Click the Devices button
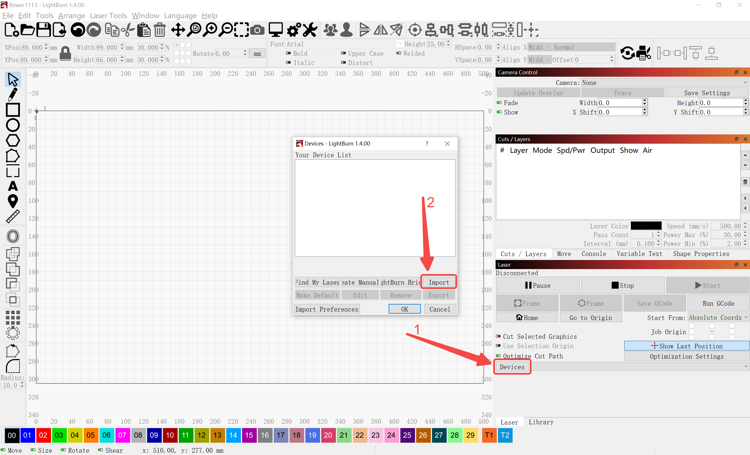 pos(512,367)
